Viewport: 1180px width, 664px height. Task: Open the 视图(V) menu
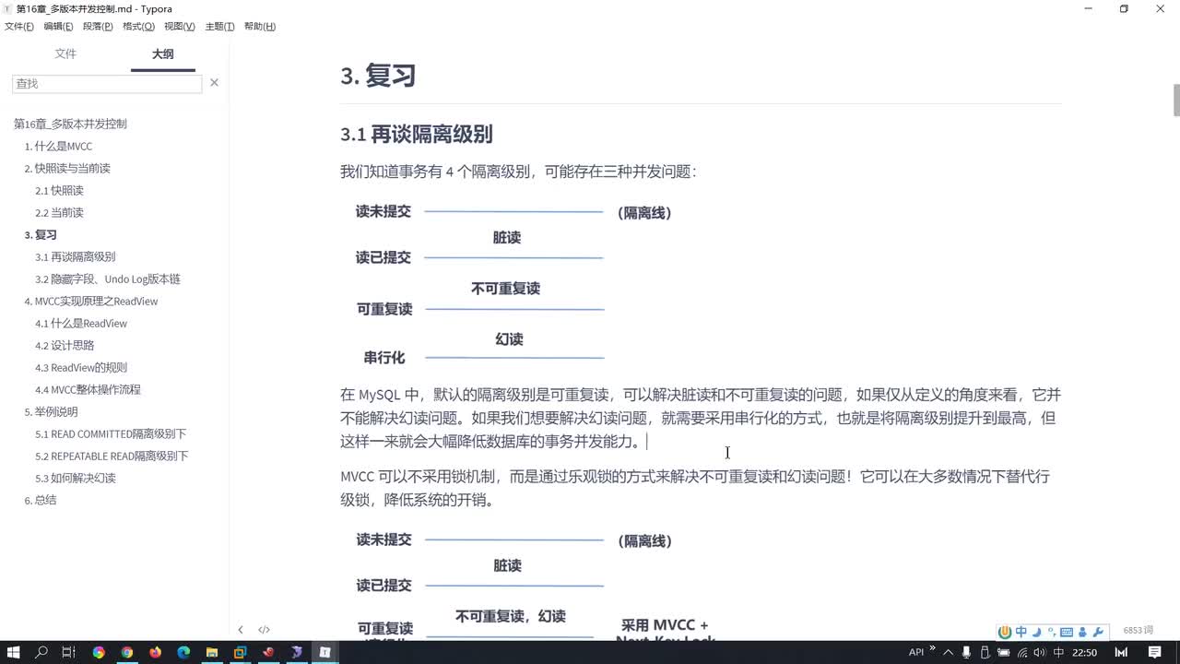179,26
